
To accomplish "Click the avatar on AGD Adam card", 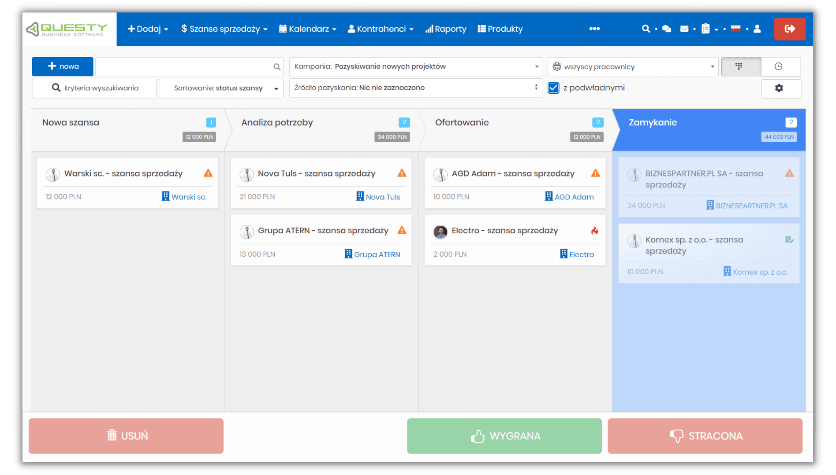I will tap(440, 174).
